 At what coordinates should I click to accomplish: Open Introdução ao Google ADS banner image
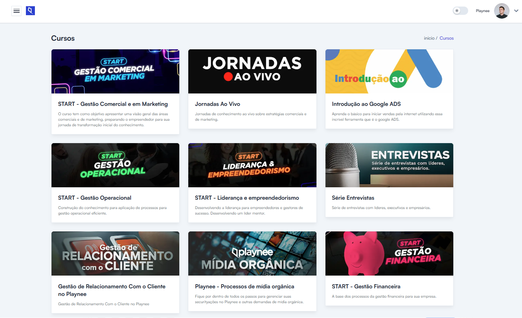389,71
